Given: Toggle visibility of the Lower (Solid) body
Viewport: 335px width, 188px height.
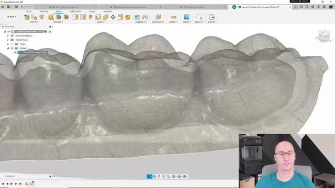Looking at the screenshot, I should point(15,52).
